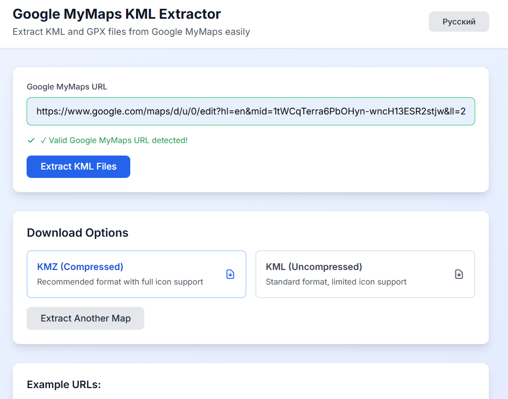
Task: Click the "Extract KML and GPX files" subtitle
Action: pos(131,32)
